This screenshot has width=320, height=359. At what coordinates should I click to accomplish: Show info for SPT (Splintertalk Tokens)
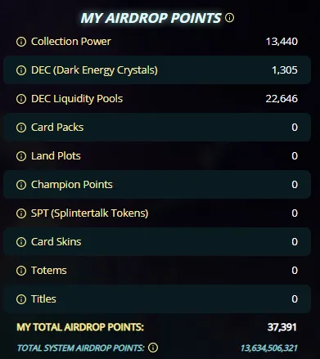point(21,213)
